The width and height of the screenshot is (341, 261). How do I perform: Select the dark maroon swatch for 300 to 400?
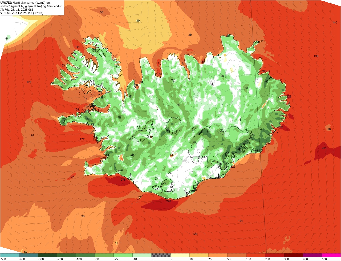(293, 255)
